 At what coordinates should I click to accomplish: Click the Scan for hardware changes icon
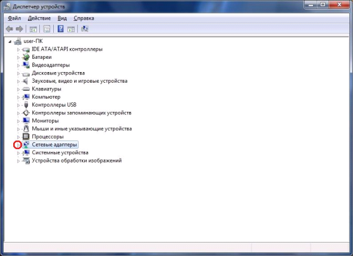(x=85, y=29)
